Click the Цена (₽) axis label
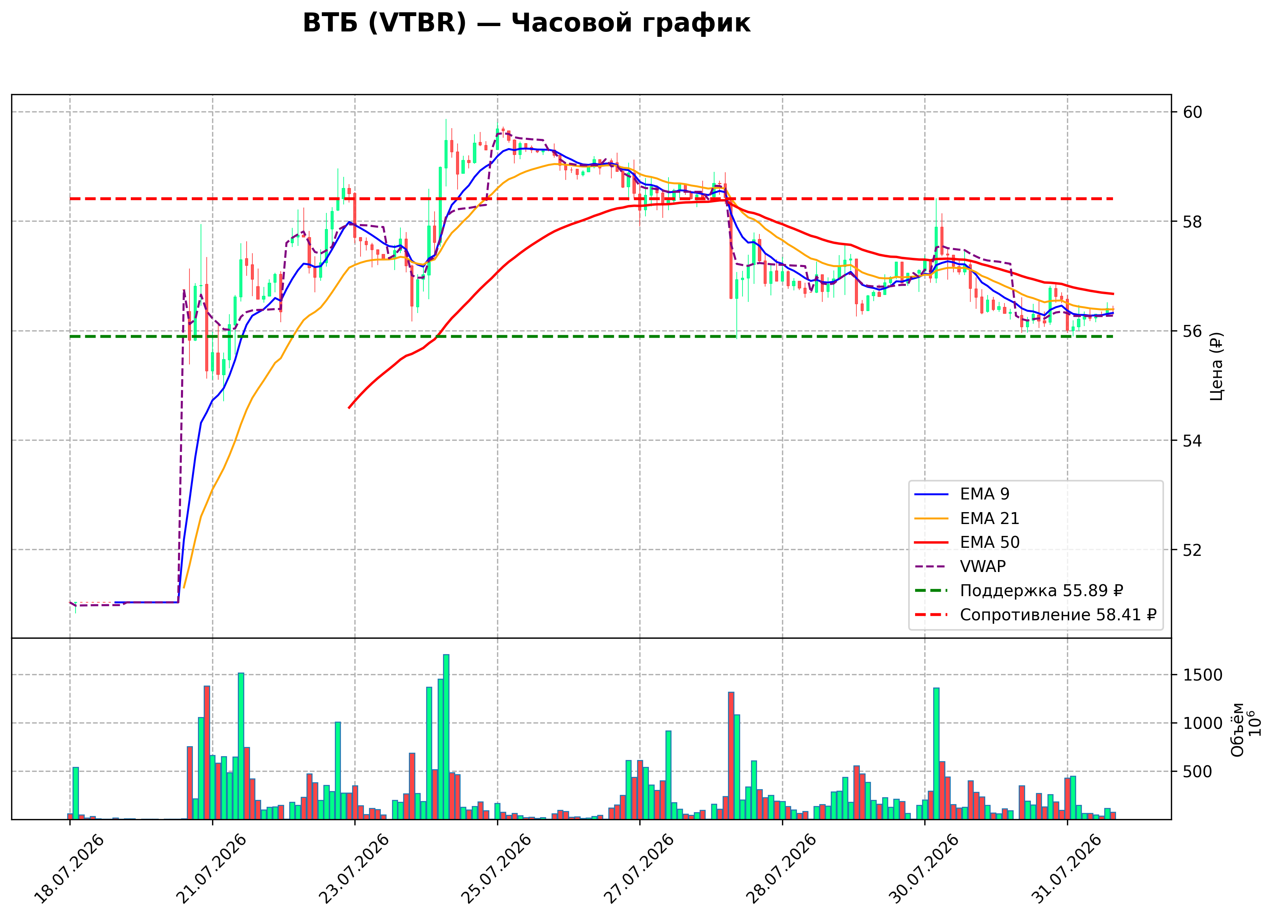 (1217, 366)
